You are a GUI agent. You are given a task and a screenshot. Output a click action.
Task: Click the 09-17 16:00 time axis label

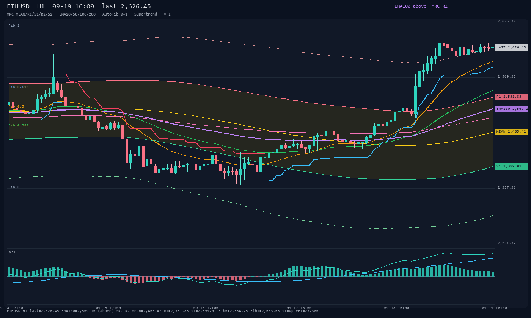click(299, 308)
